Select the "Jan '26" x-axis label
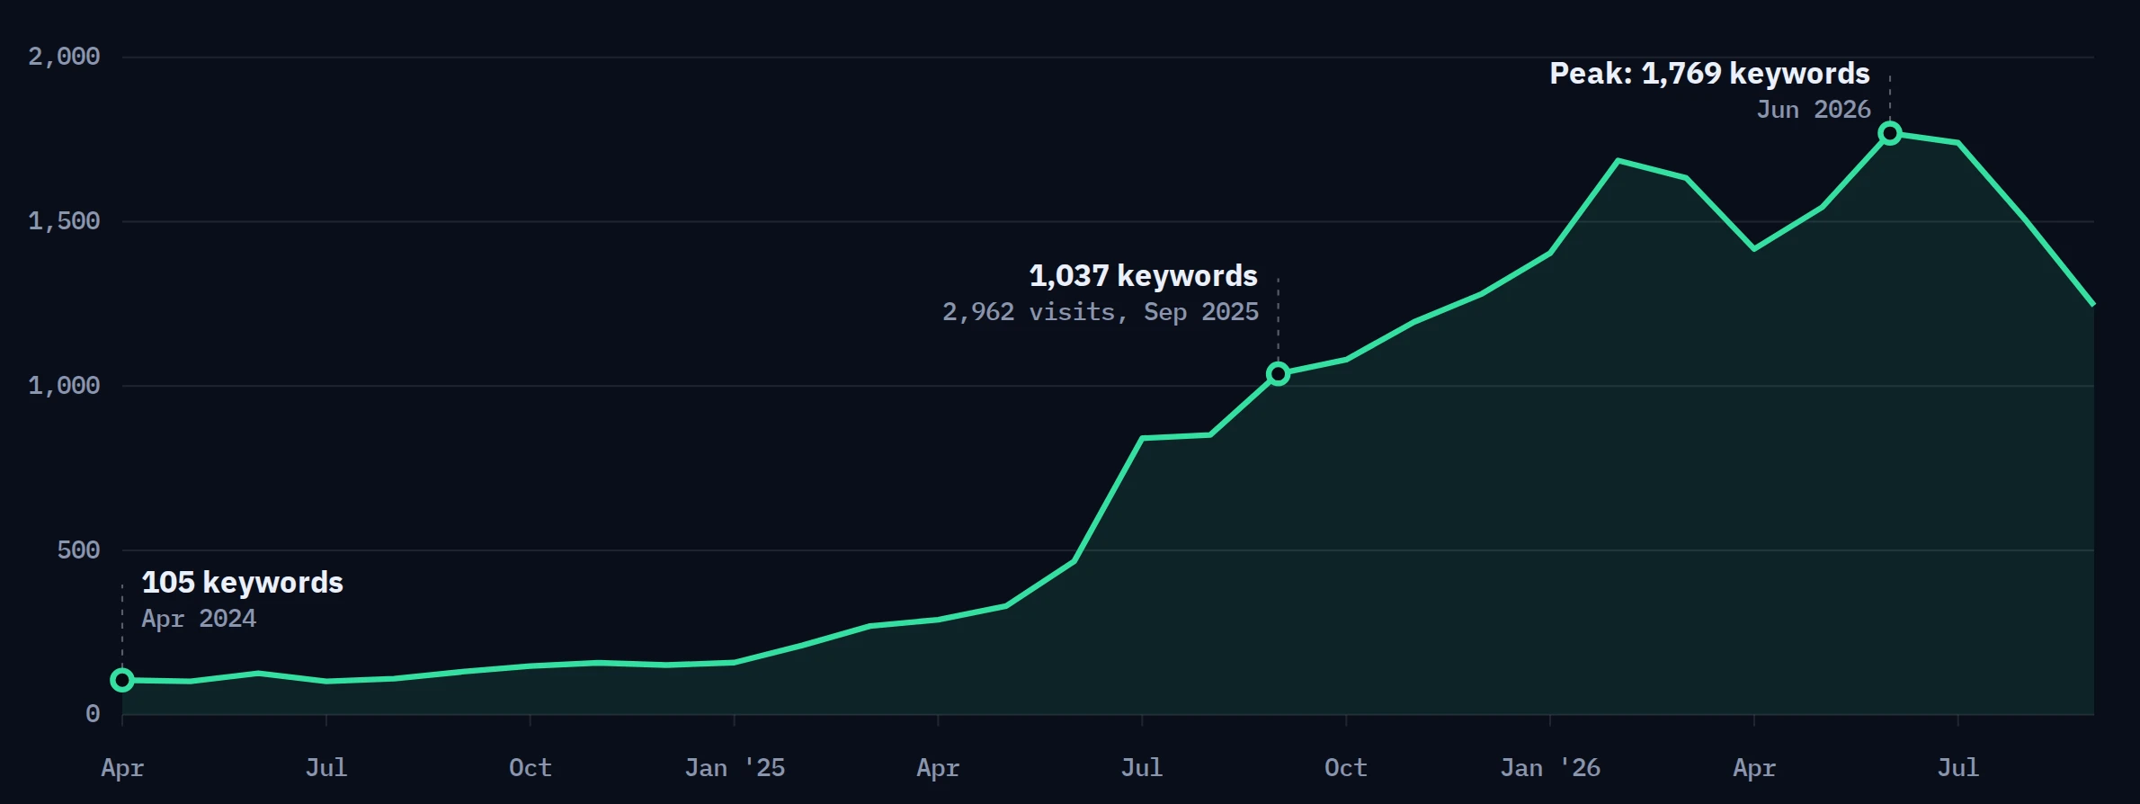The height and width of the screenshot is (804, 2140). [1550, 768]
